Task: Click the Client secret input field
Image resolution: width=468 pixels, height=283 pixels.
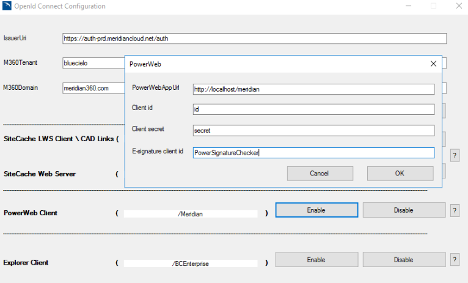Action: (313, 130)
